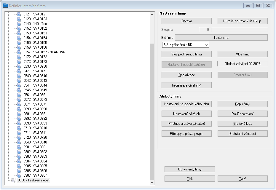Click the Období zahájení 02.2023 field

[x=243, y=64]
